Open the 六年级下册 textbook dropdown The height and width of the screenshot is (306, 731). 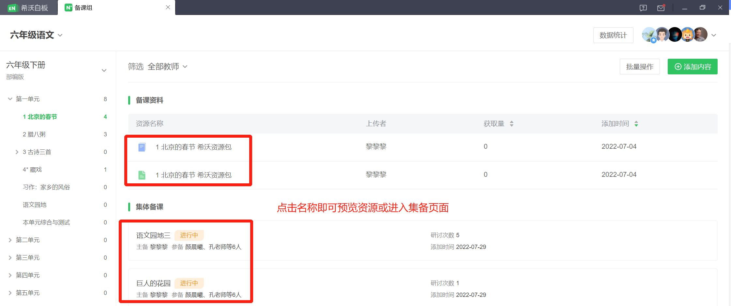[x=104, y=70]
